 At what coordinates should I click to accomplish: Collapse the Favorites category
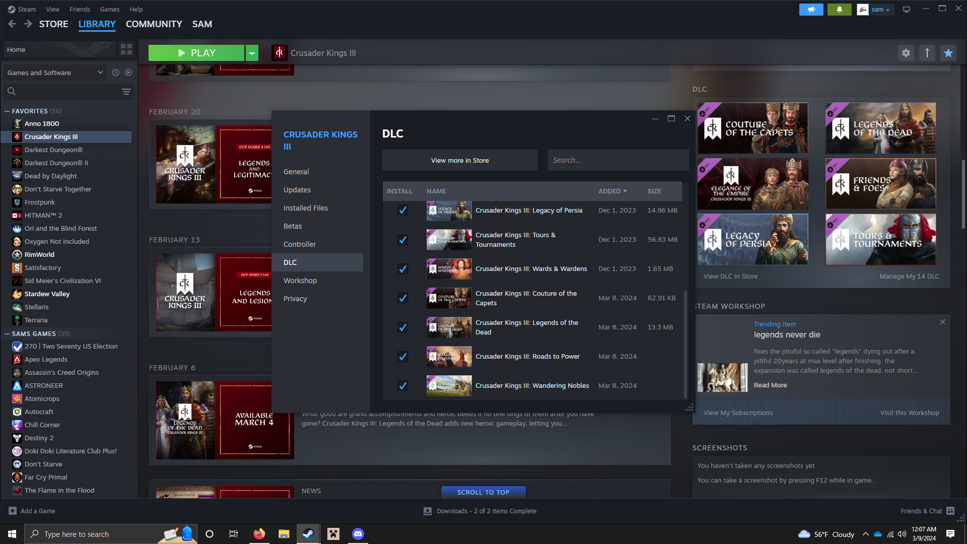coord(7,111)
